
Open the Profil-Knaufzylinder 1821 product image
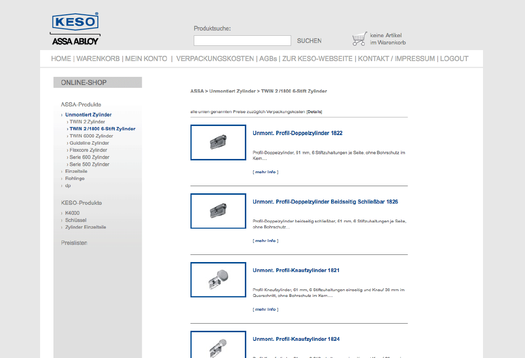[x=218, y=280]
